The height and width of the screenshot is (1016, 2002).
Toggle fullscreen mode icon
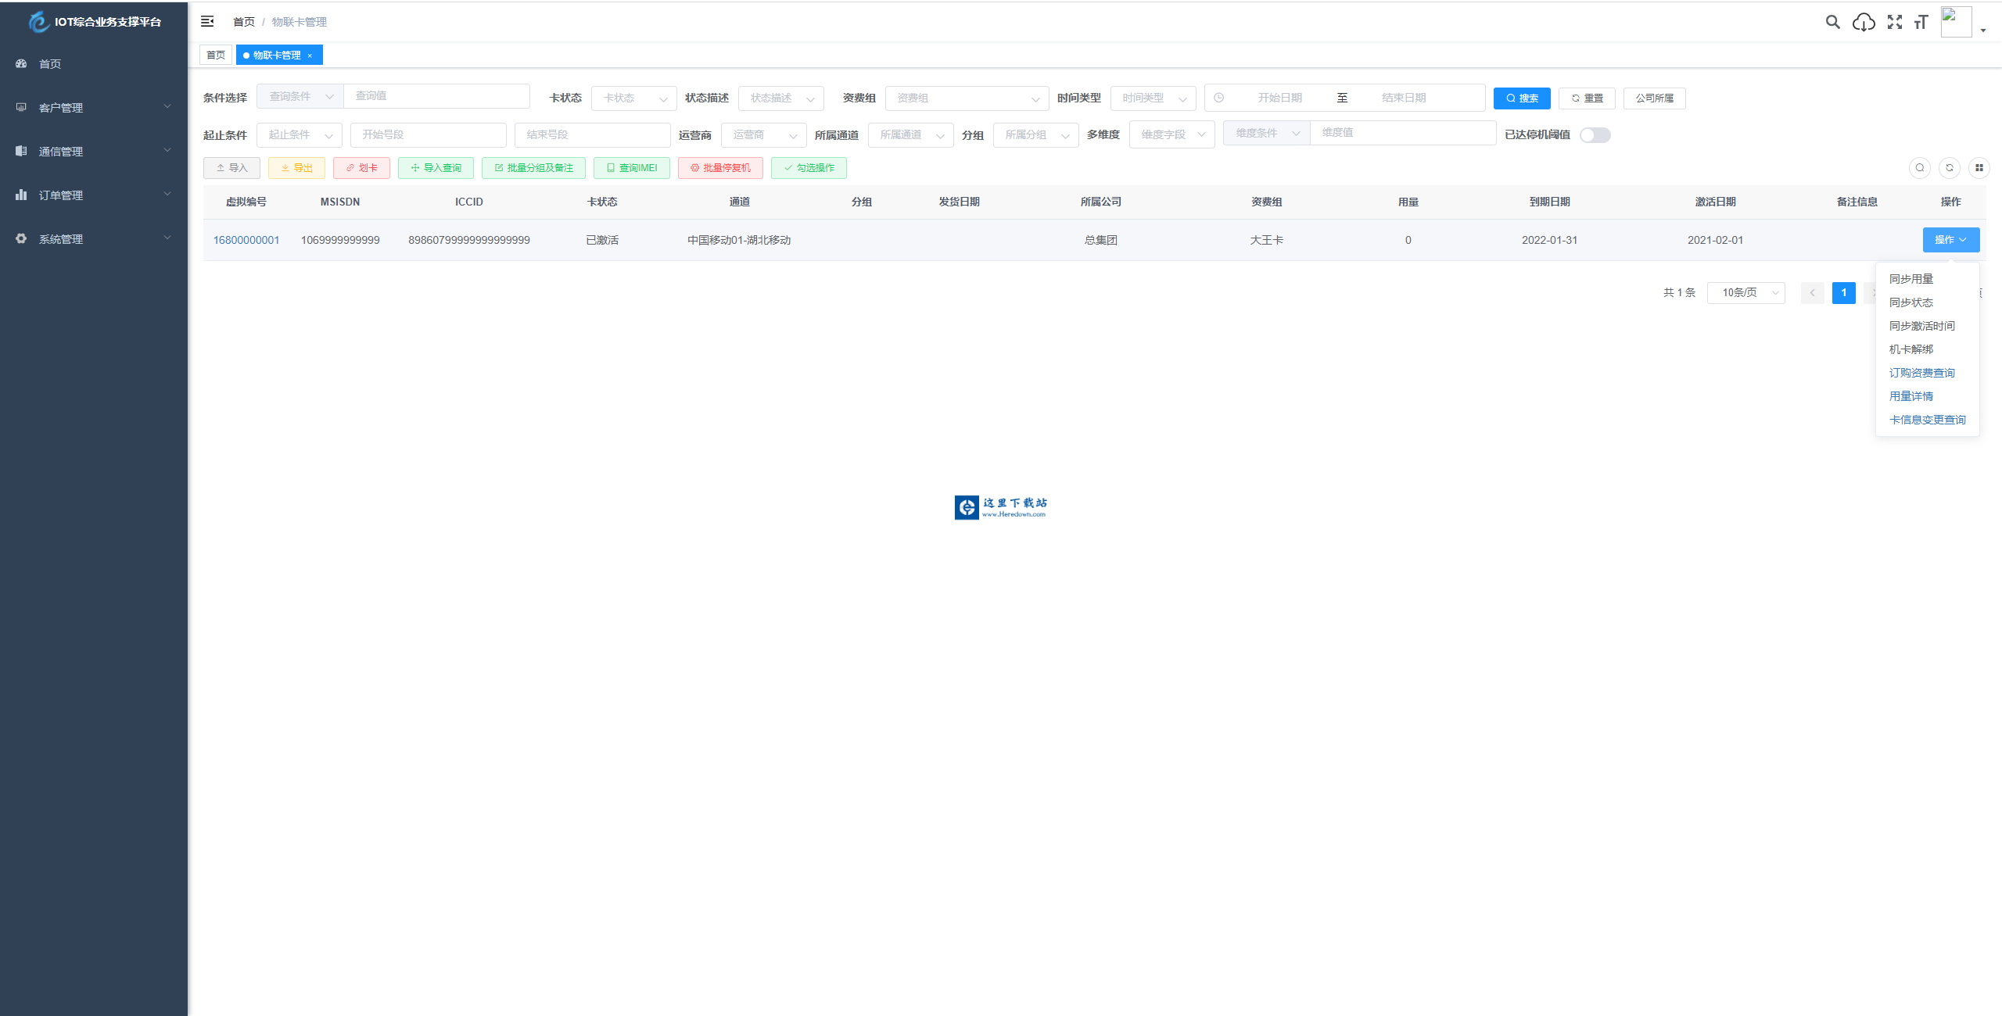coord(1894,22)
